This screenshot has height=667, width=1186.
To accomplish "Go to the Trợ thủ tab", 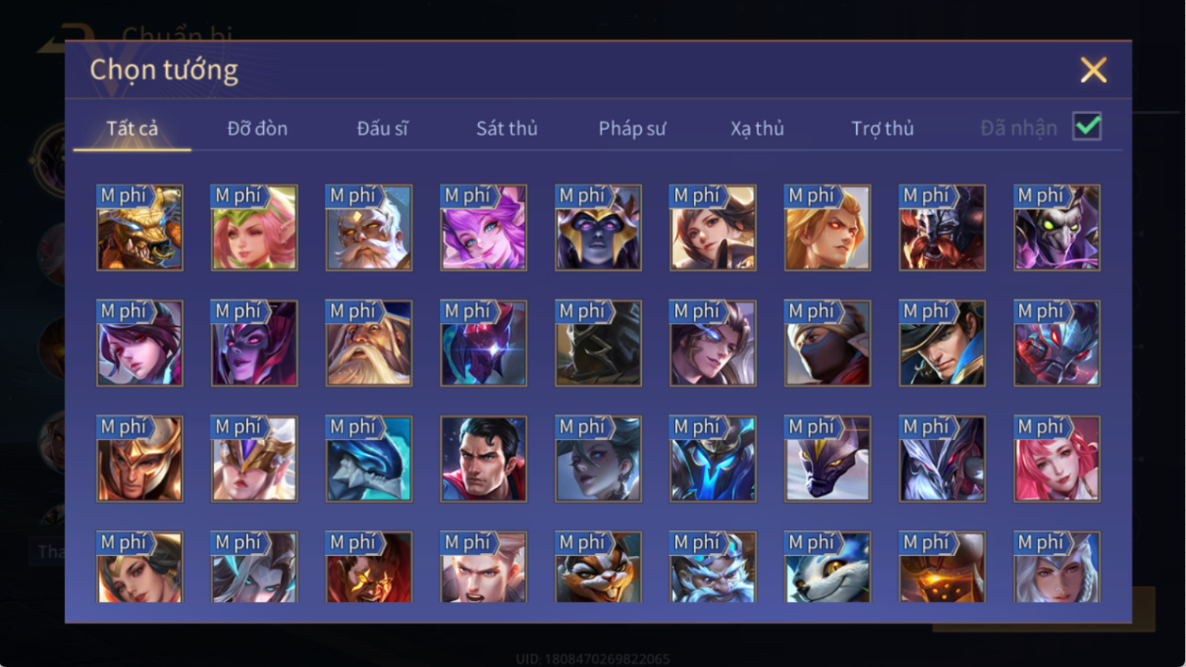I will coord(882,128).
